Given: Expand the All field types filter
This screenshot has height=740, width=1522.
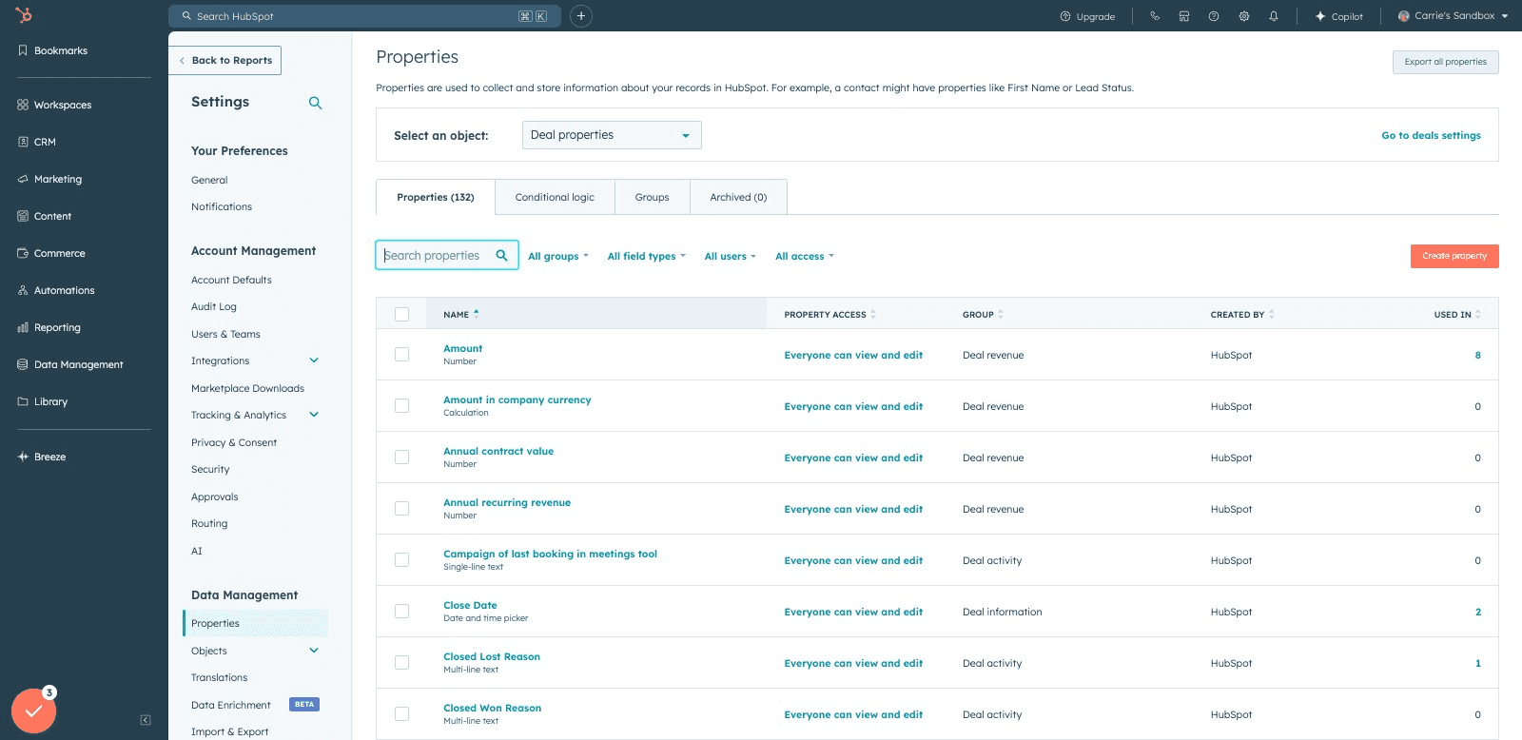Looking at the screenshot, I should pyautogui.click(x=646, y=256).
